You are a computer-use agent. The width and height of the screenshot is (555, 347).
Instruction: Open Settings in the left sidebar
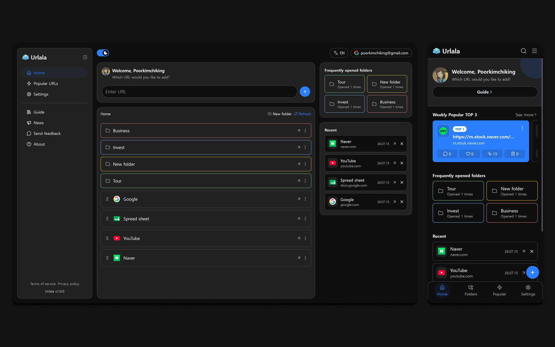55,94
